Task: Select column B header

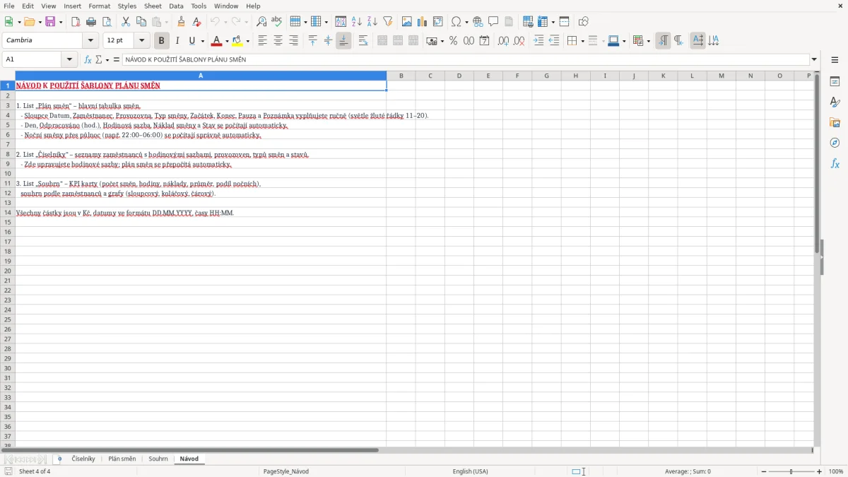Action: 401,76
